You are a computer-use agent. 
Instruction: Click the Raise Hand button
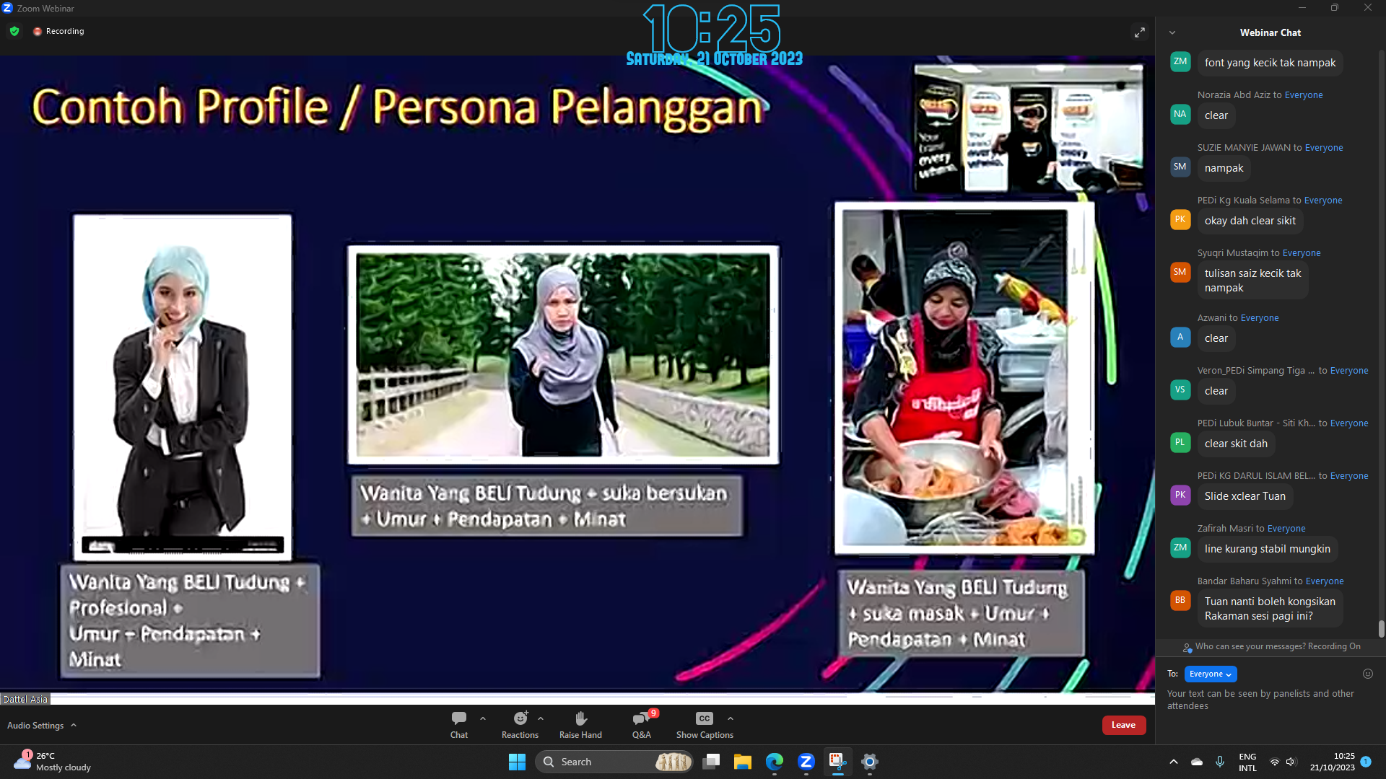[x=580, y=725]
